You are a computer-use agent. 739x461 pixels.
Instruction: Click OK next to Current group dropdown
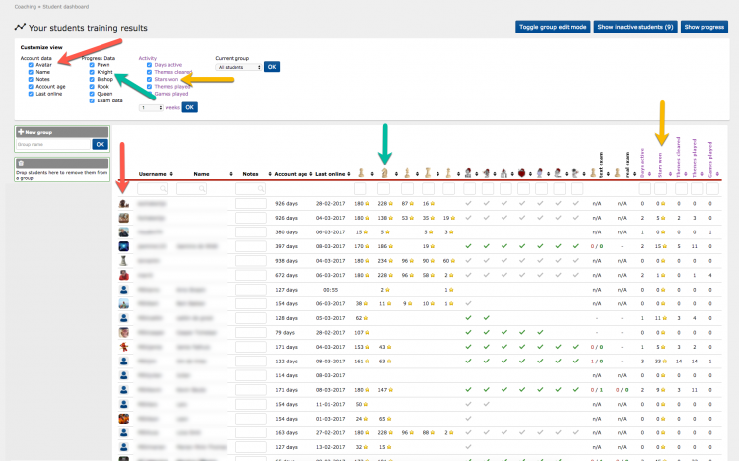coord(272,67)
